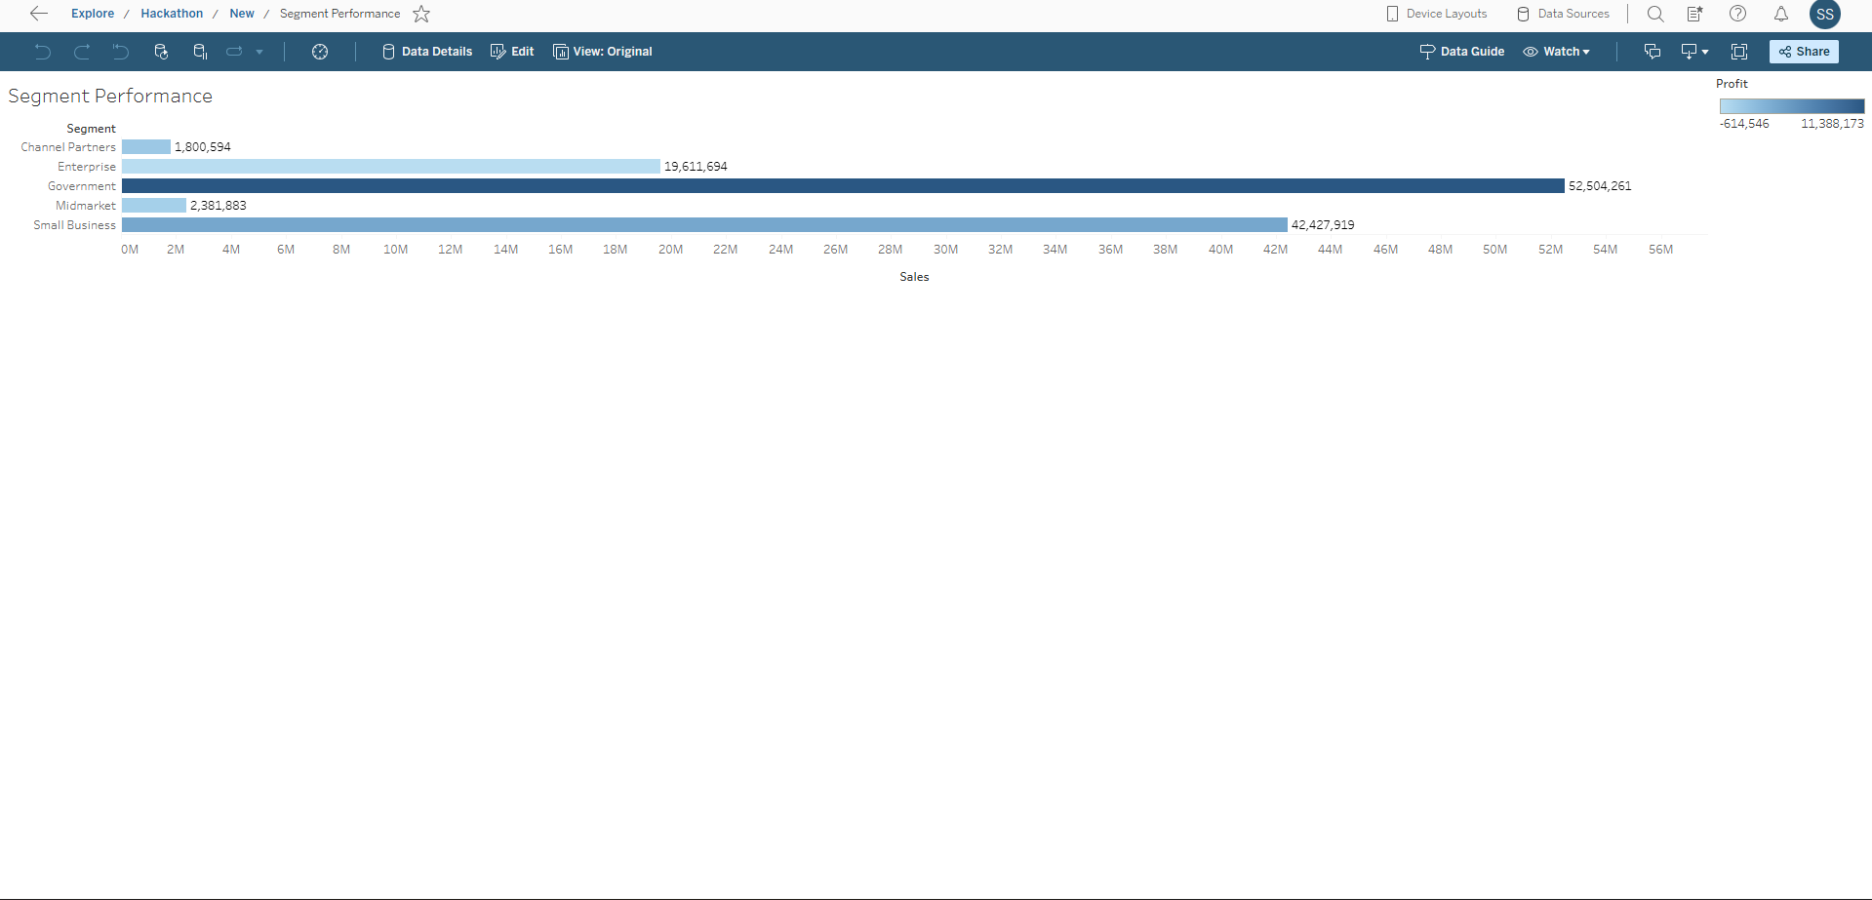Open the View: Original menu
This screenshot has height=900, width=1872.
[x=603, y=52]
